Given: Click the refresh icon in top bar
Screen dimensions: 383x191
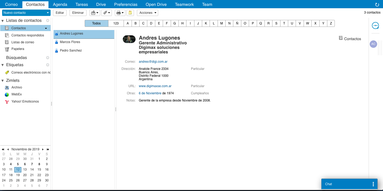Looking at the screenshot, I should tap(377, 5).
